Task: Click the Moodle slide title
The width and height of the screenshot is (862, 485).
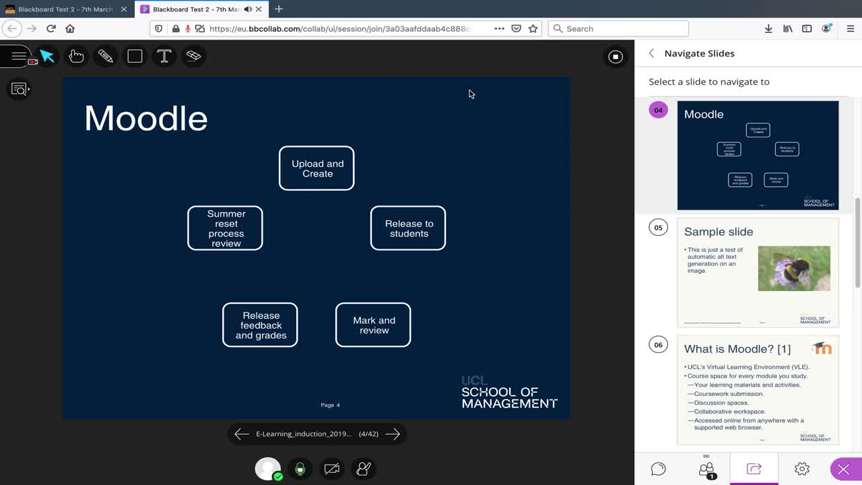Action: tap(146, 119)
